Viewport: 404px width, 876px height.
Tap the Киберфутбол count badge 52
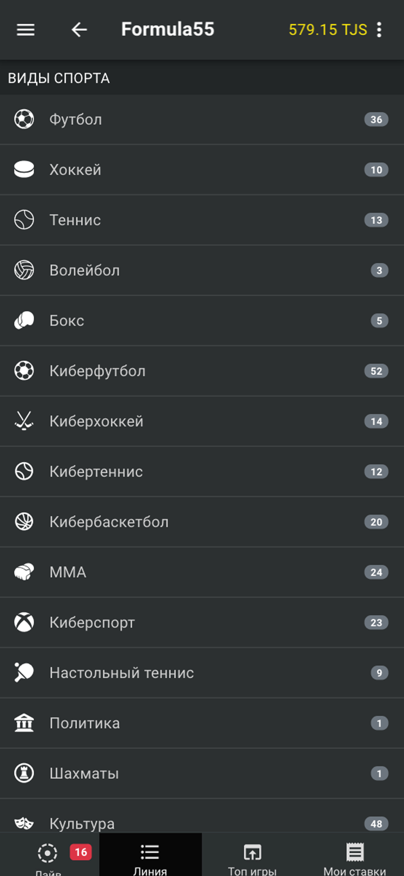click(x=376, y=371)
